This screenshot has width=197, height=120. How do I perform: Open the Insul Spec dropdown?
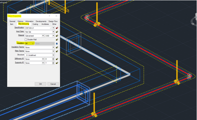(53, 32)
